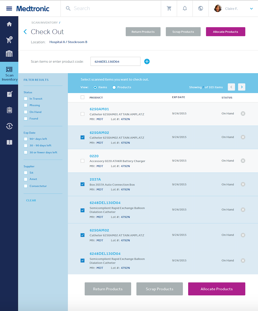The height and width of the screenshot is (311, 258).
Task: Open product link 0220
Action: coord(94,156)
